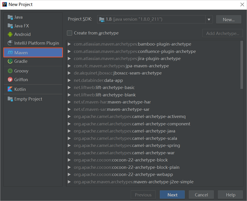The image size is (247, 201).
Task: Select camel-archetype-scala row text
Action: 125,138
